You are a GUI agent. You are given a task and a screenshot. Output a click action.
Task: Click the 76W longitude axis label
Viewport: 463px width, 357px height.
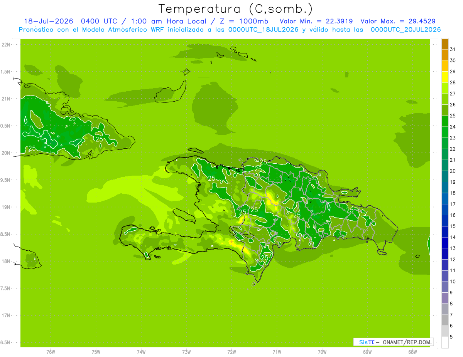[51, 352]
